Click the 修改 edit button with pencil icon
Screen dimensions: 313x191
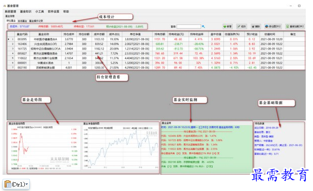point(242,26)
